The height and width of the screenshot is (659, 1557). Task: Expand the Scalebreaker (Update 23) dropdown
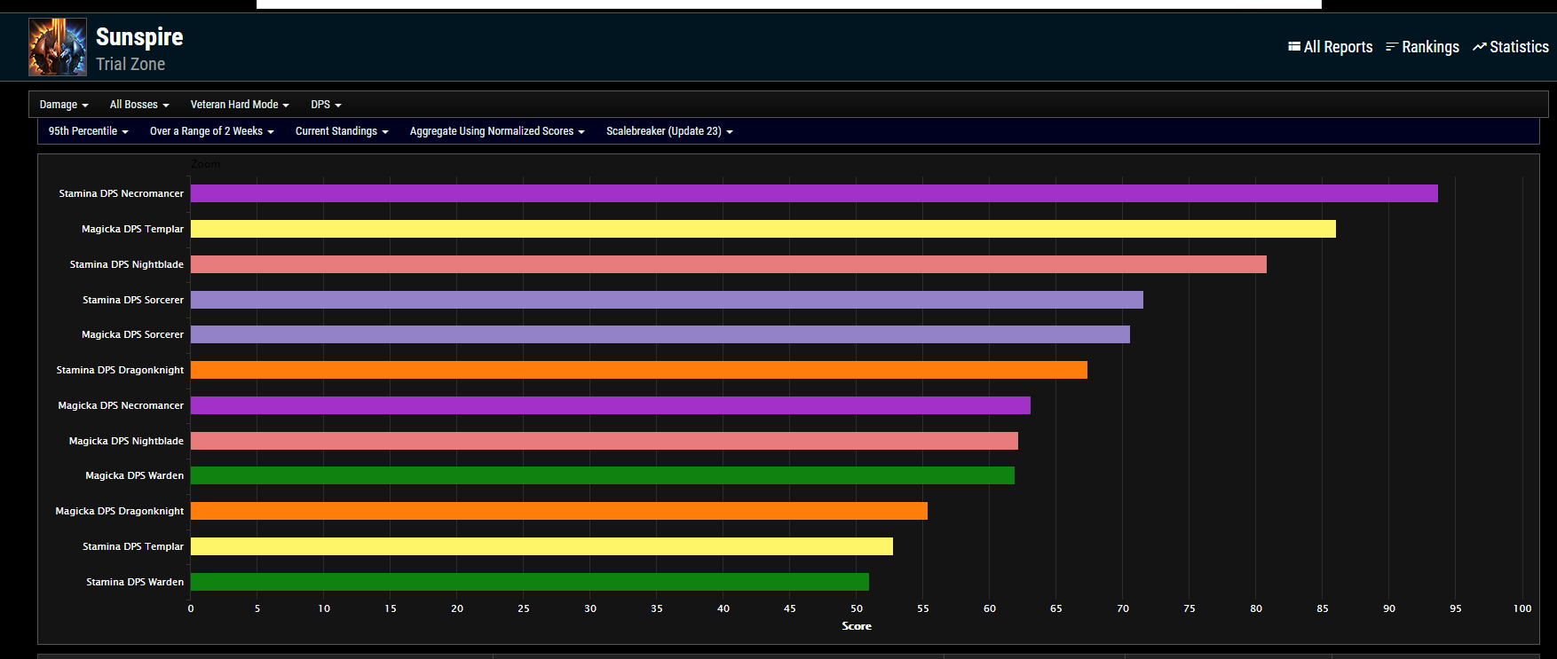click(669, 131)
